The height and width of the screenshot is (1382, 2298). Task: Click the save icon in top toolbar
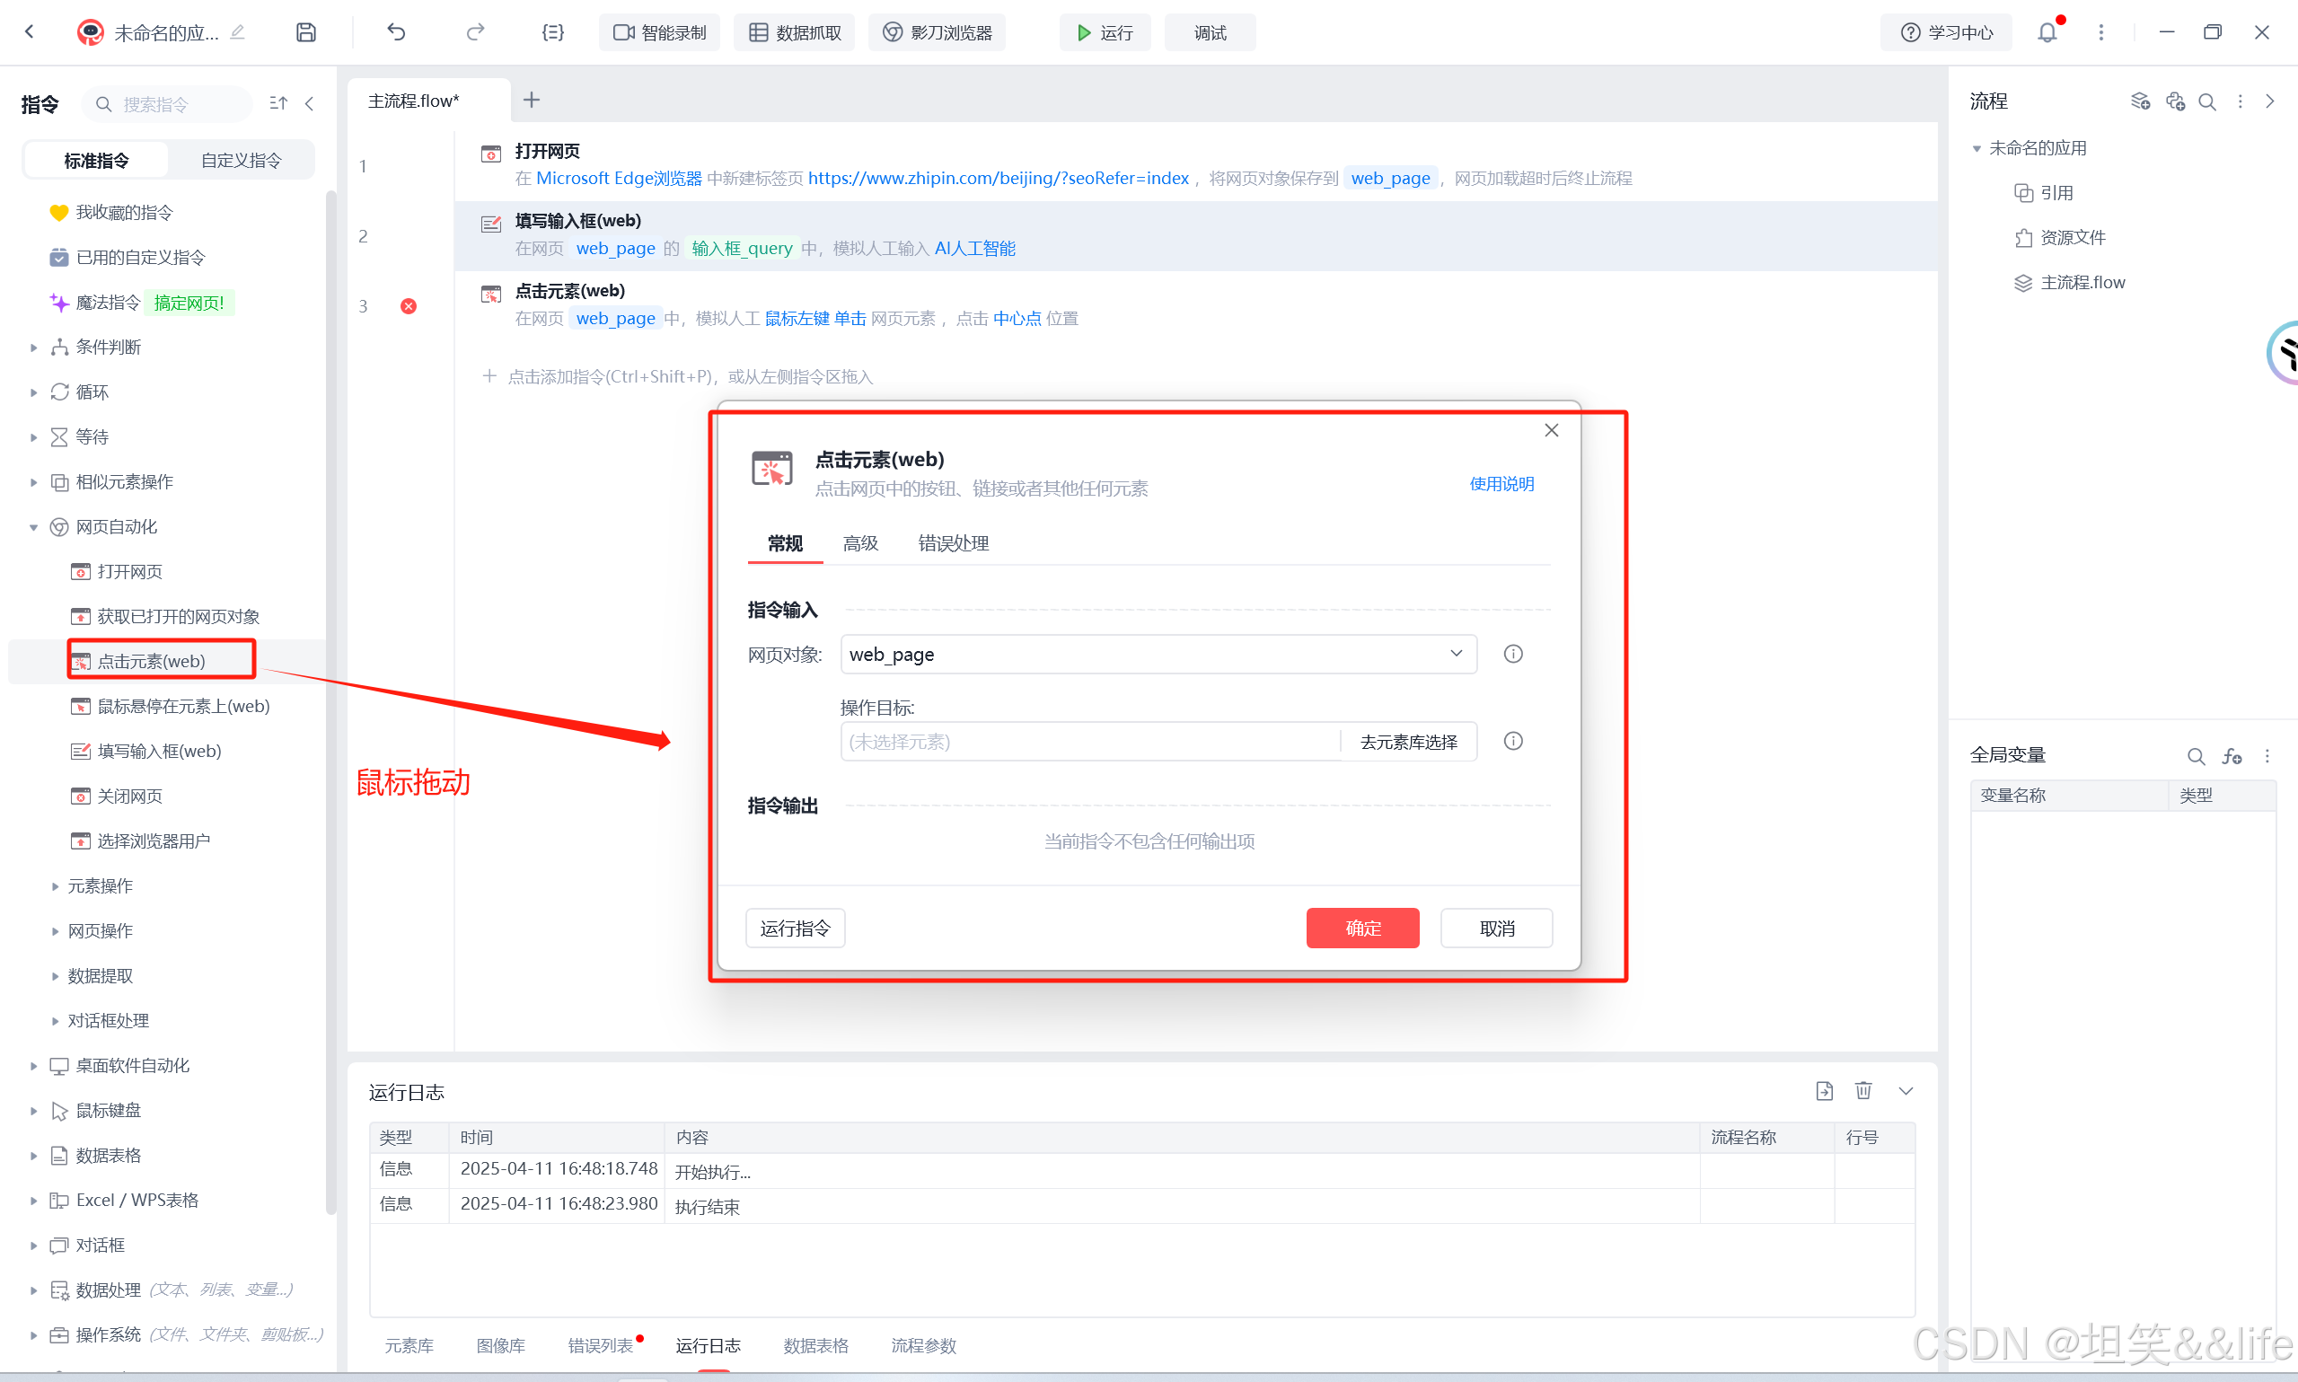coord(305,32)
